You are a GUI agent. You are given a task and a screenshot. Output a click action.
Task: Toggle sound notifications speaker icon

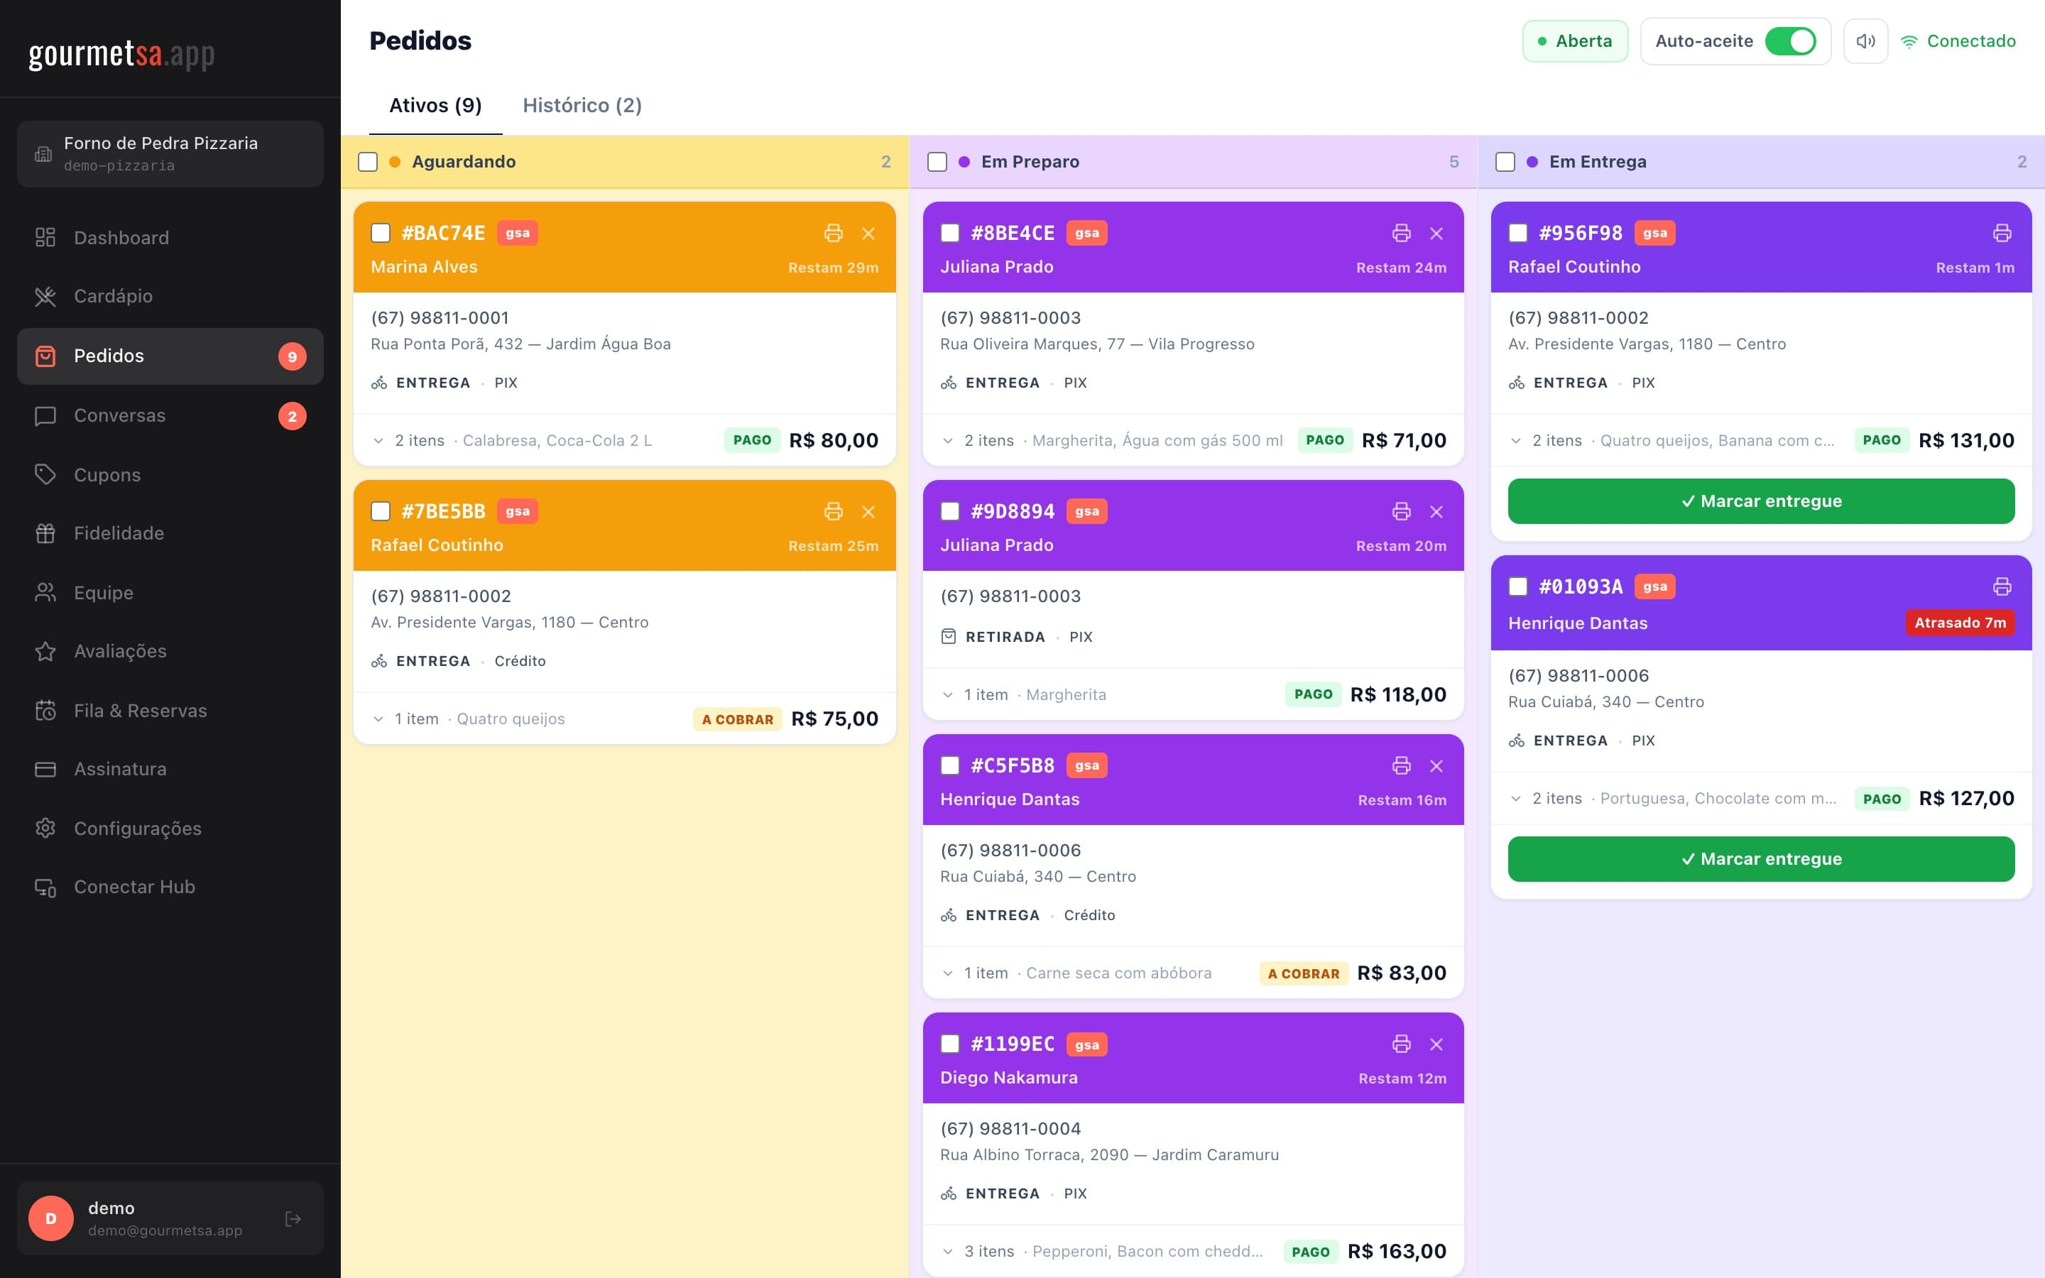click(1865, 41)
